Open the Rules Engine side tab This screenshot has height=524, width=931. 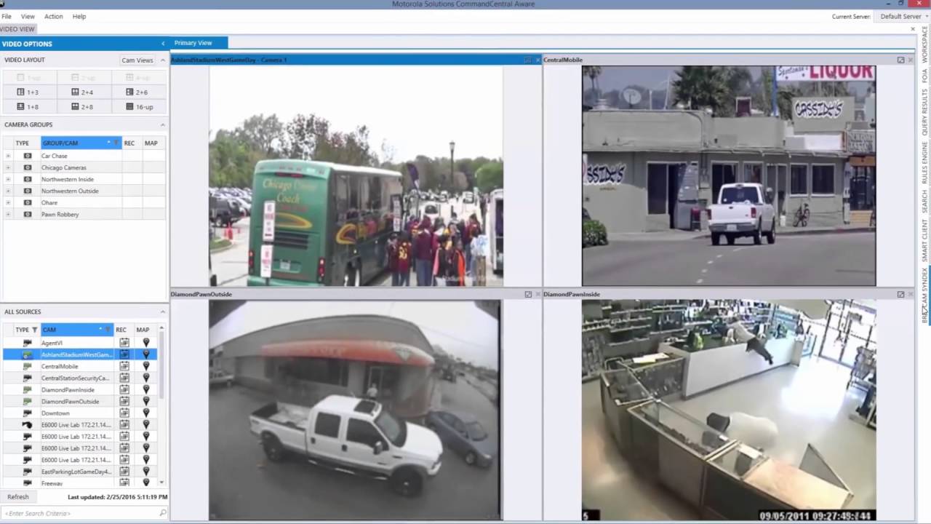pyautogui.click(x=925, y=163)
